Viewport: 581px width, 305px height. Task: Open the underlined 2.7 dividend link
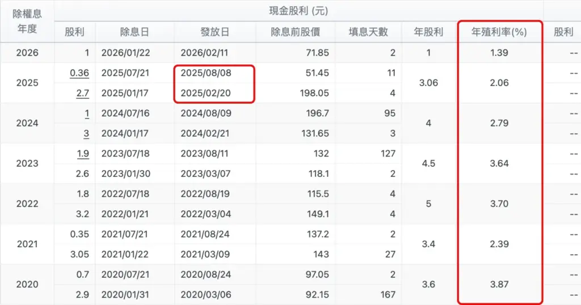[83, 93]
